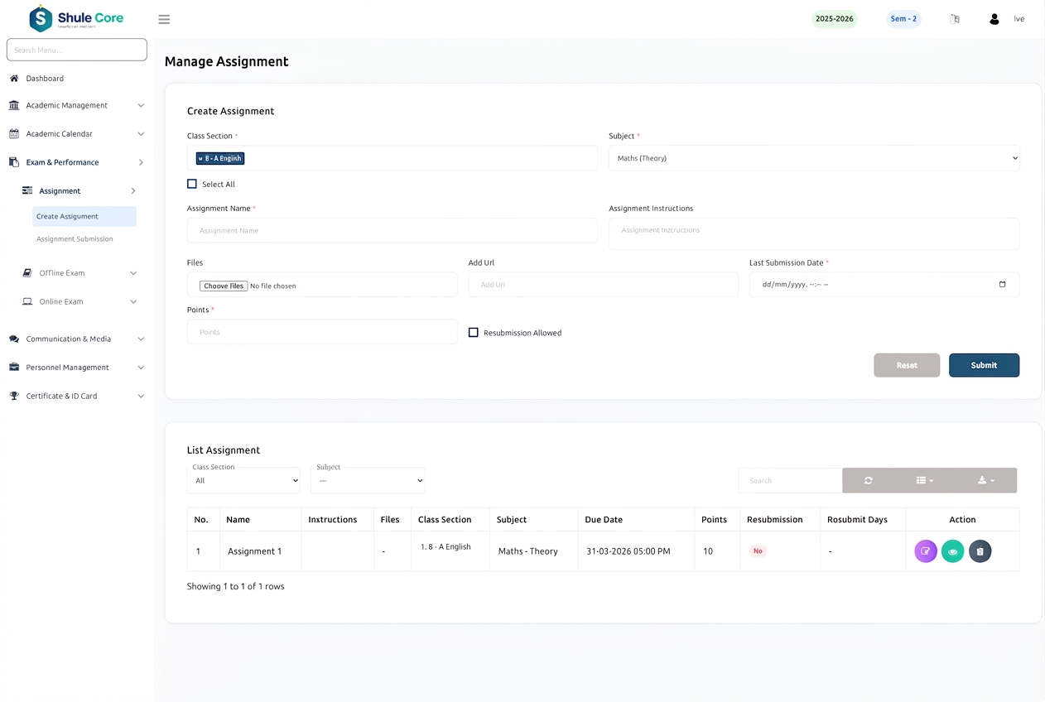Click the Sem - 2 semester badge
The image size is (1045, 702).
[x=903, y=19]
